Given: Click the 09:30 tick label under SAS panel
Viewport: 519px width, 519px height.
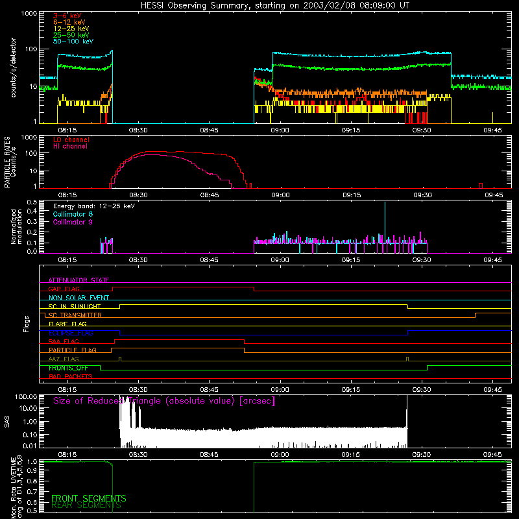Looking at the screenshot, I should click(422, 455).
